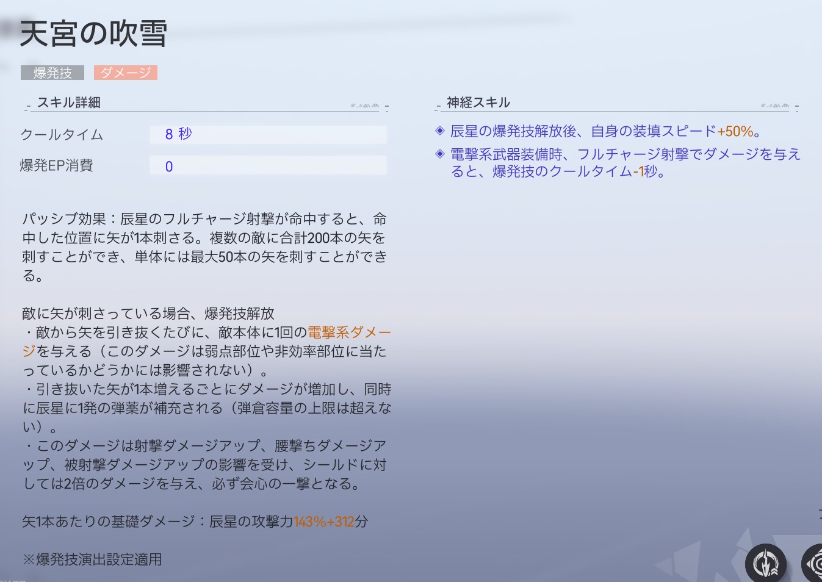Screen dimensions: 822x582
Task: Click the クールタイム label
Action: [x=62, y=134]
